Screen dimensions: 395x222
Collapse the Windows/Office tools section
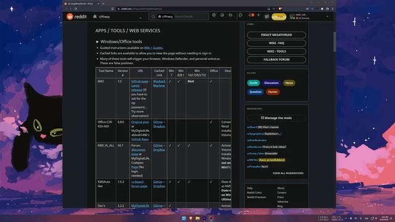pos(98,41)
